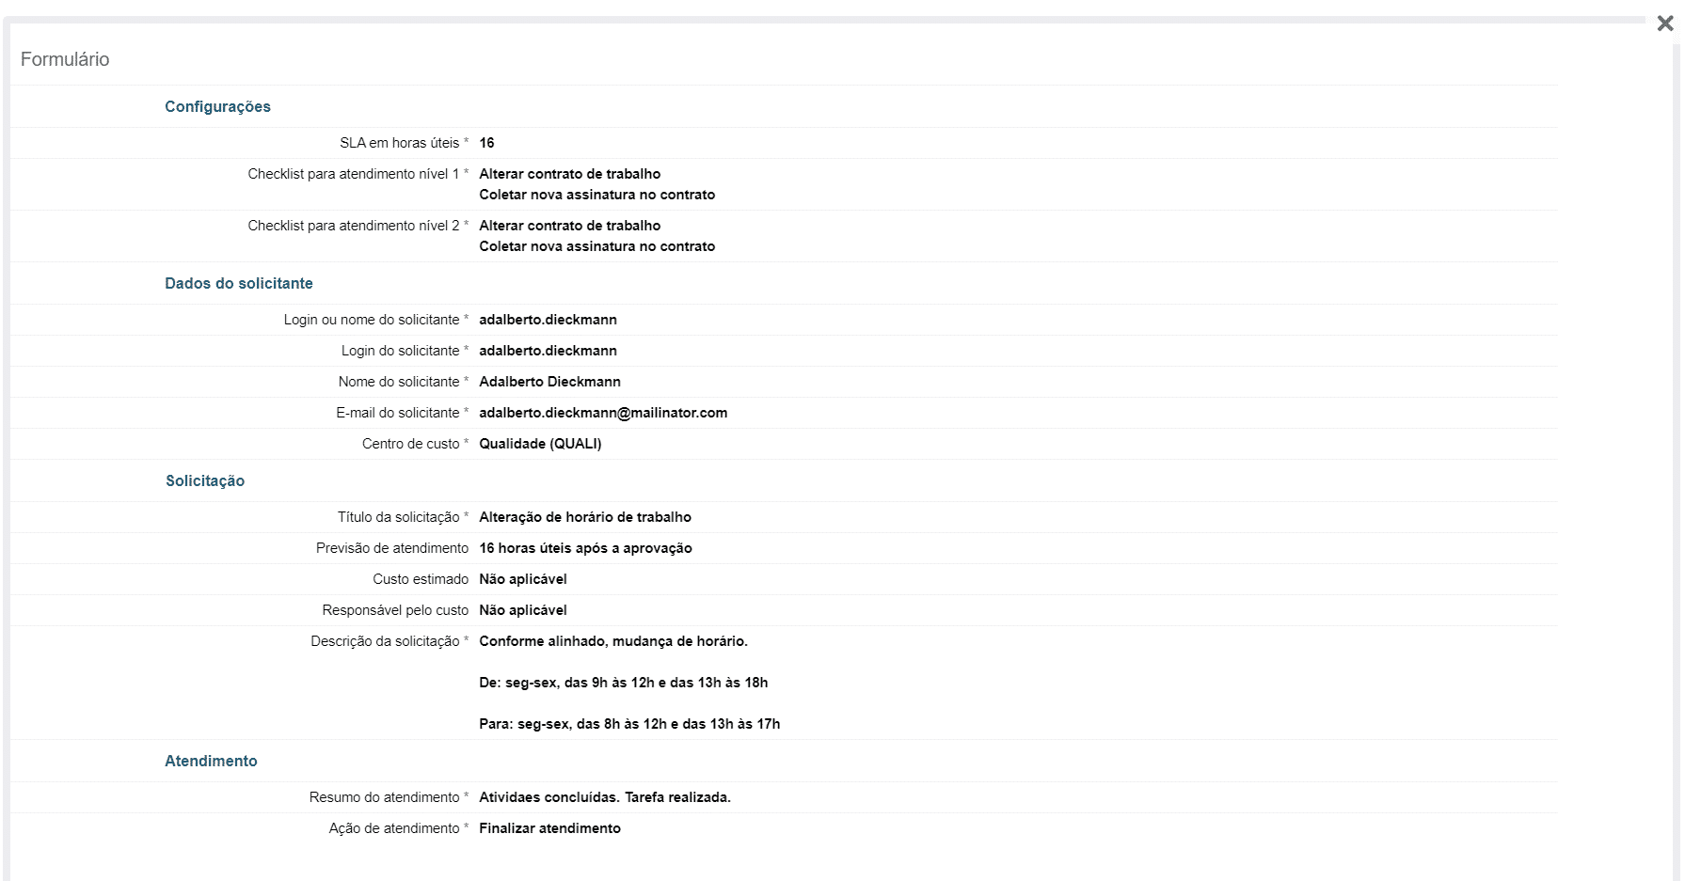
Task: Click the Custo estimado value Não aplicável
Action: tap(523, 579)
